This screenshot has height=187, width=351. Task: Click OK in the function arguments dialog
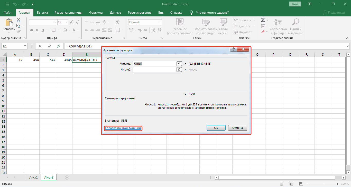coord(216,128)
